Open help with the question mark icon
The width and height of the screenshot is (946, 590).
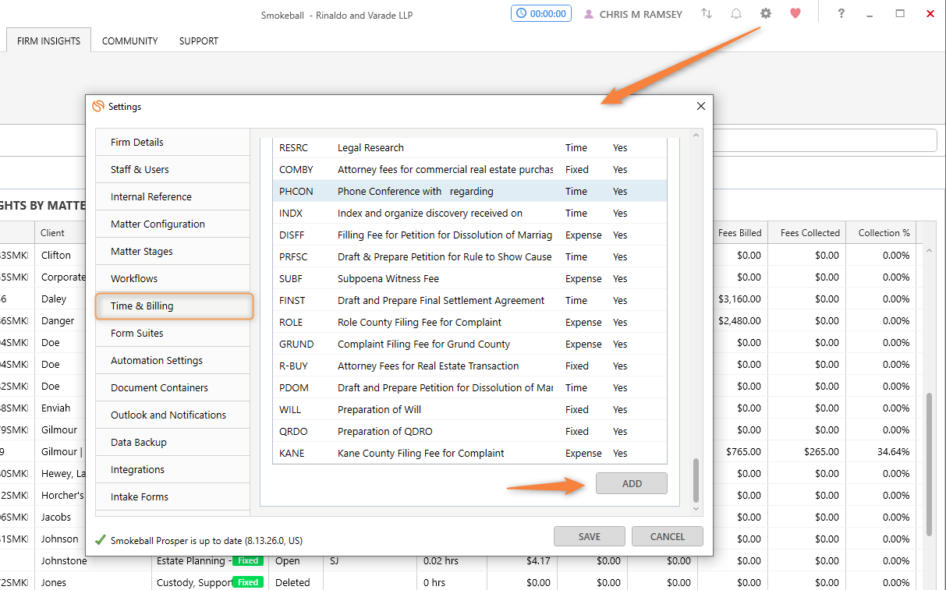841,13
